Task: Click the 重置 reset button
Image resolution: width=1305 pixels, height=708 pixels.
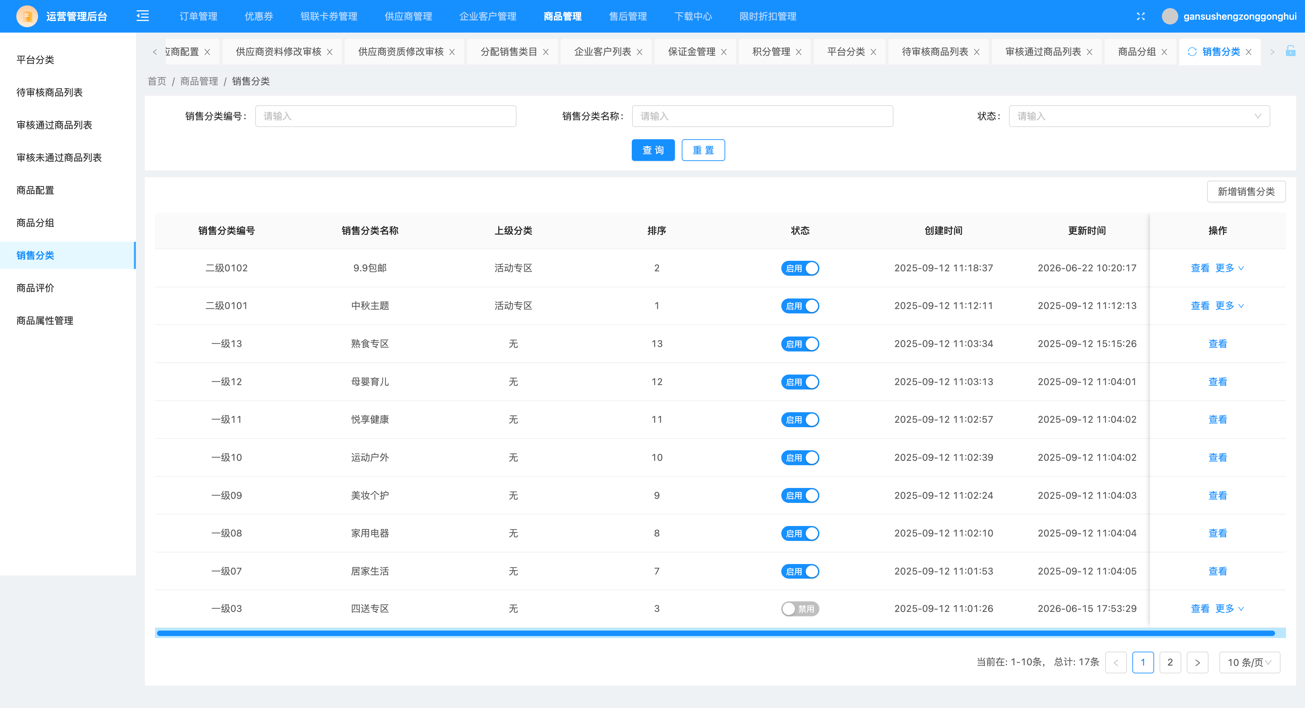Action: 703,150
